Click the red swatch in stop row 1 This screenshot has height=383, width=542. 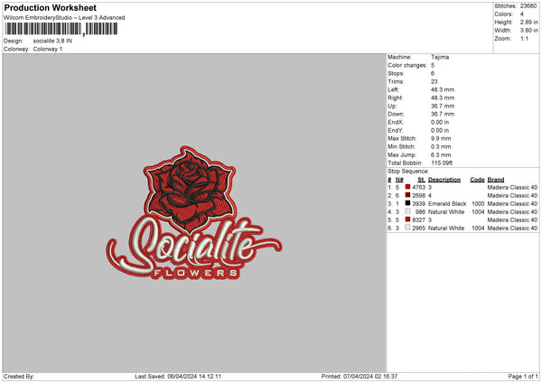point(407,187)
